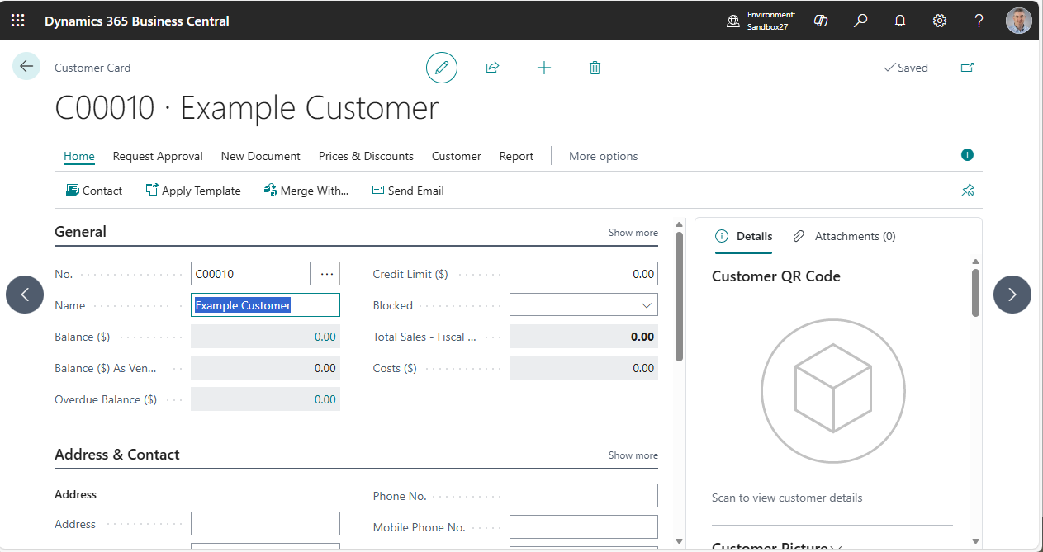Image resolution: width=1043 pixels, height=552 pixels.
Task: Click the Share icon in the card header
Action: [x=492, y=68]
